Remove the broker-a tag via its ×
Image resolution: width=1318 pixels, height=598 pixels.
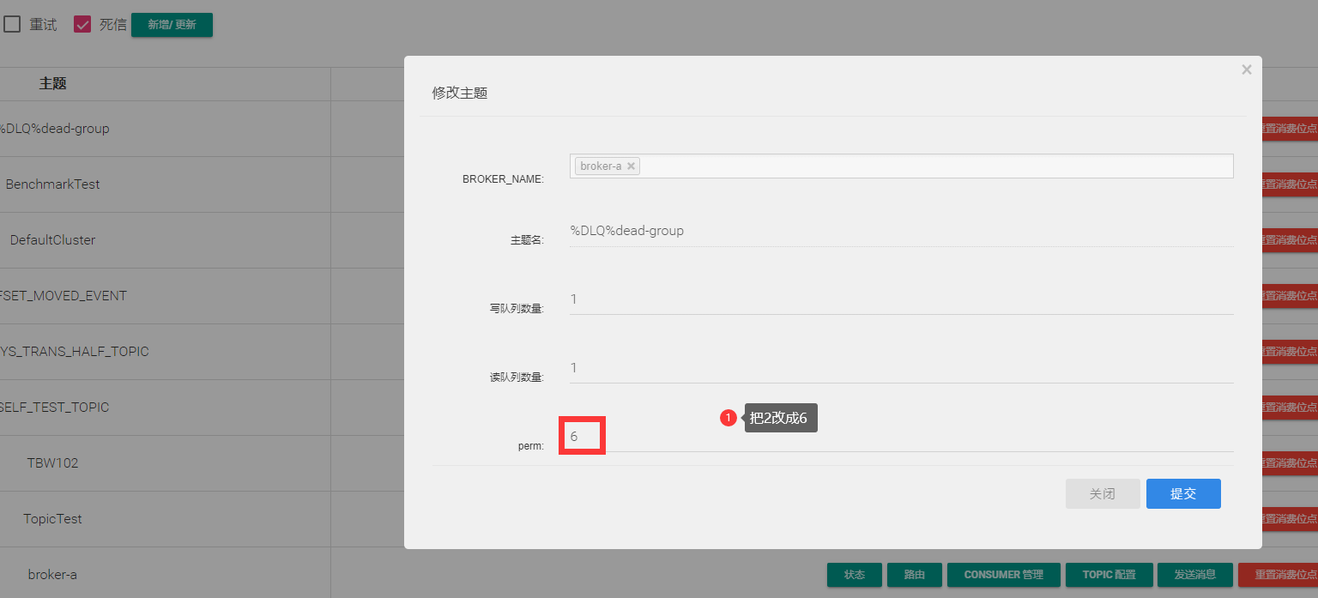[x=632, y=166]
